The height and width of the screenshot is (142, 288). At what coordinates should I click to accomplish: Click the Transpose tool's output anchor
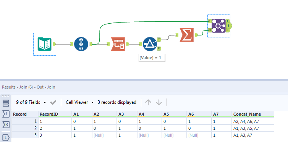pos(128,44)
